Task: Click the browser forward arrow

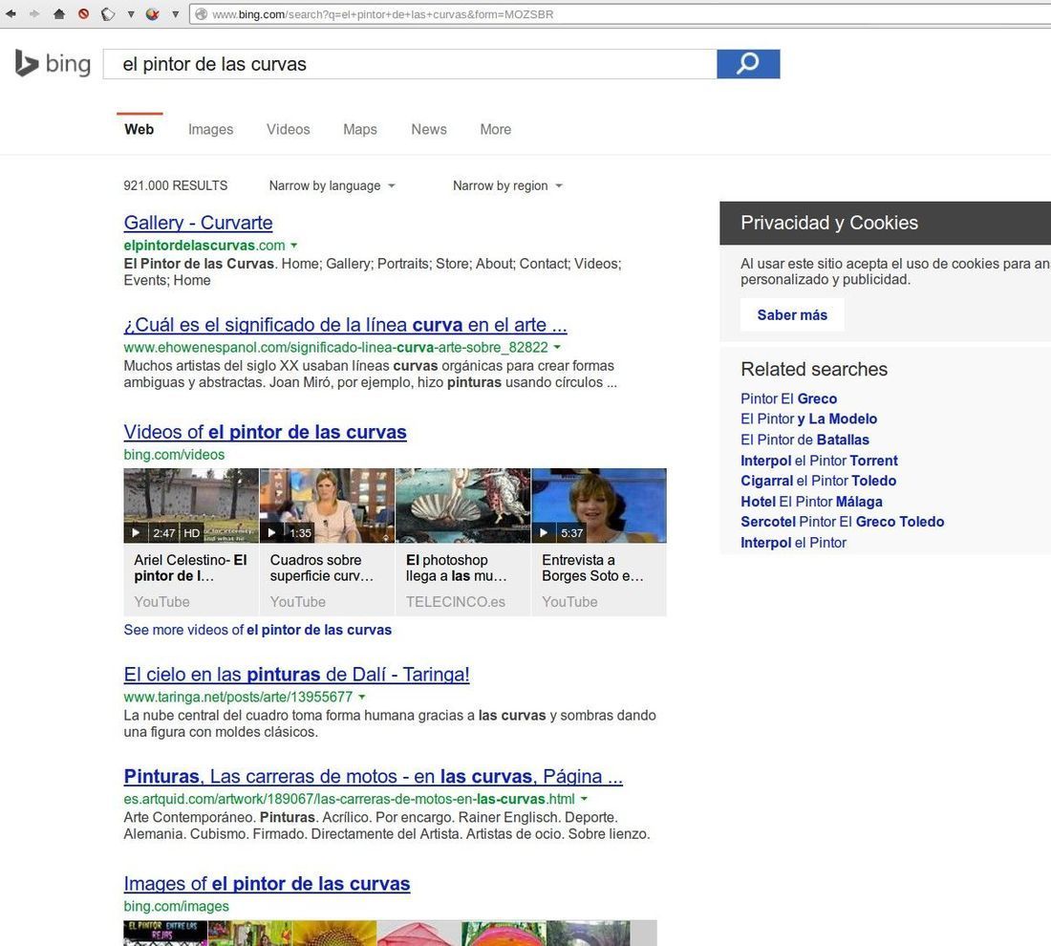Action: 34,13
